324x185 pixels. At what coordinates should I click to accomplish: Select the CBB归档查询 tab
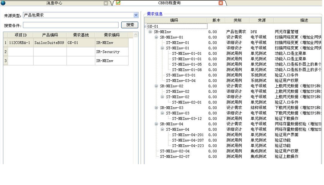point(169,3)
